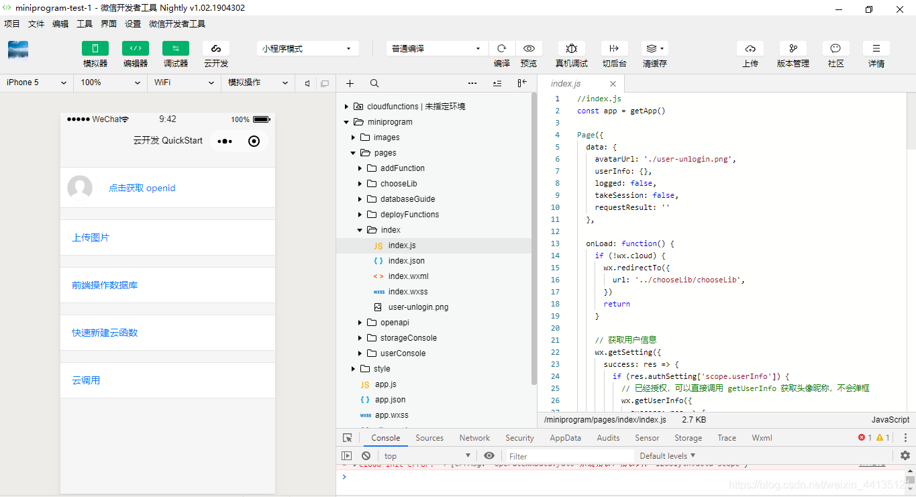Tap 云调用 in simulator

86,380
